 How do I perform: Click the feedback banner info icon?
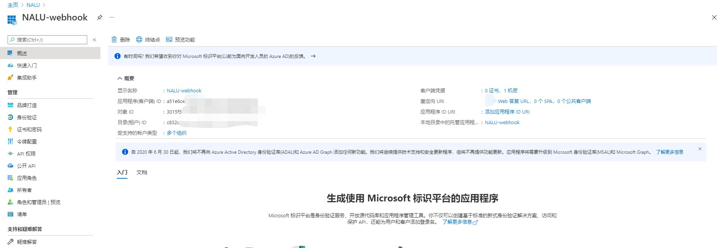point(118,56)
